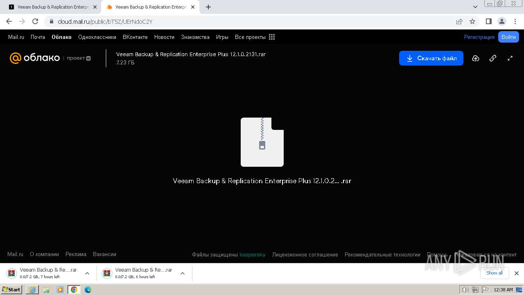Click the Войти button
Image resolution: width=524 pixels, height=295 pixels.
pos(508,37)
